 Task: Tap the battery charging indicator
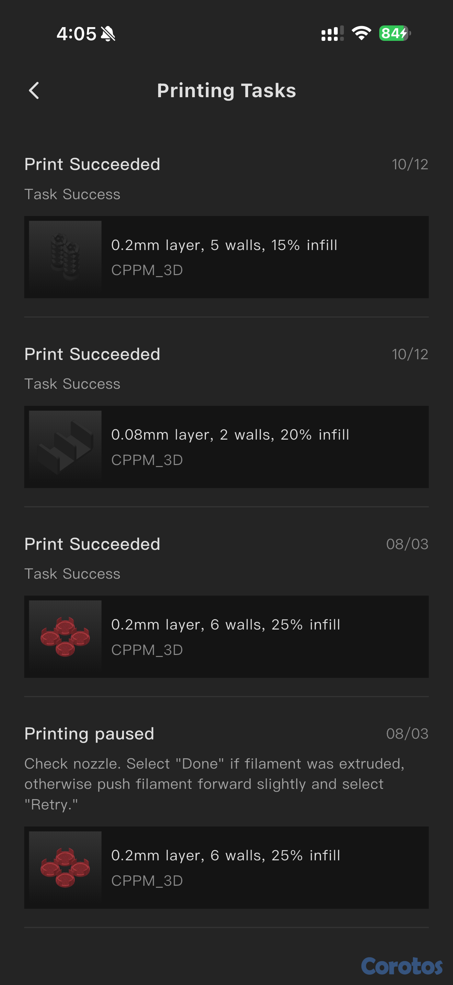coord(395,33)
